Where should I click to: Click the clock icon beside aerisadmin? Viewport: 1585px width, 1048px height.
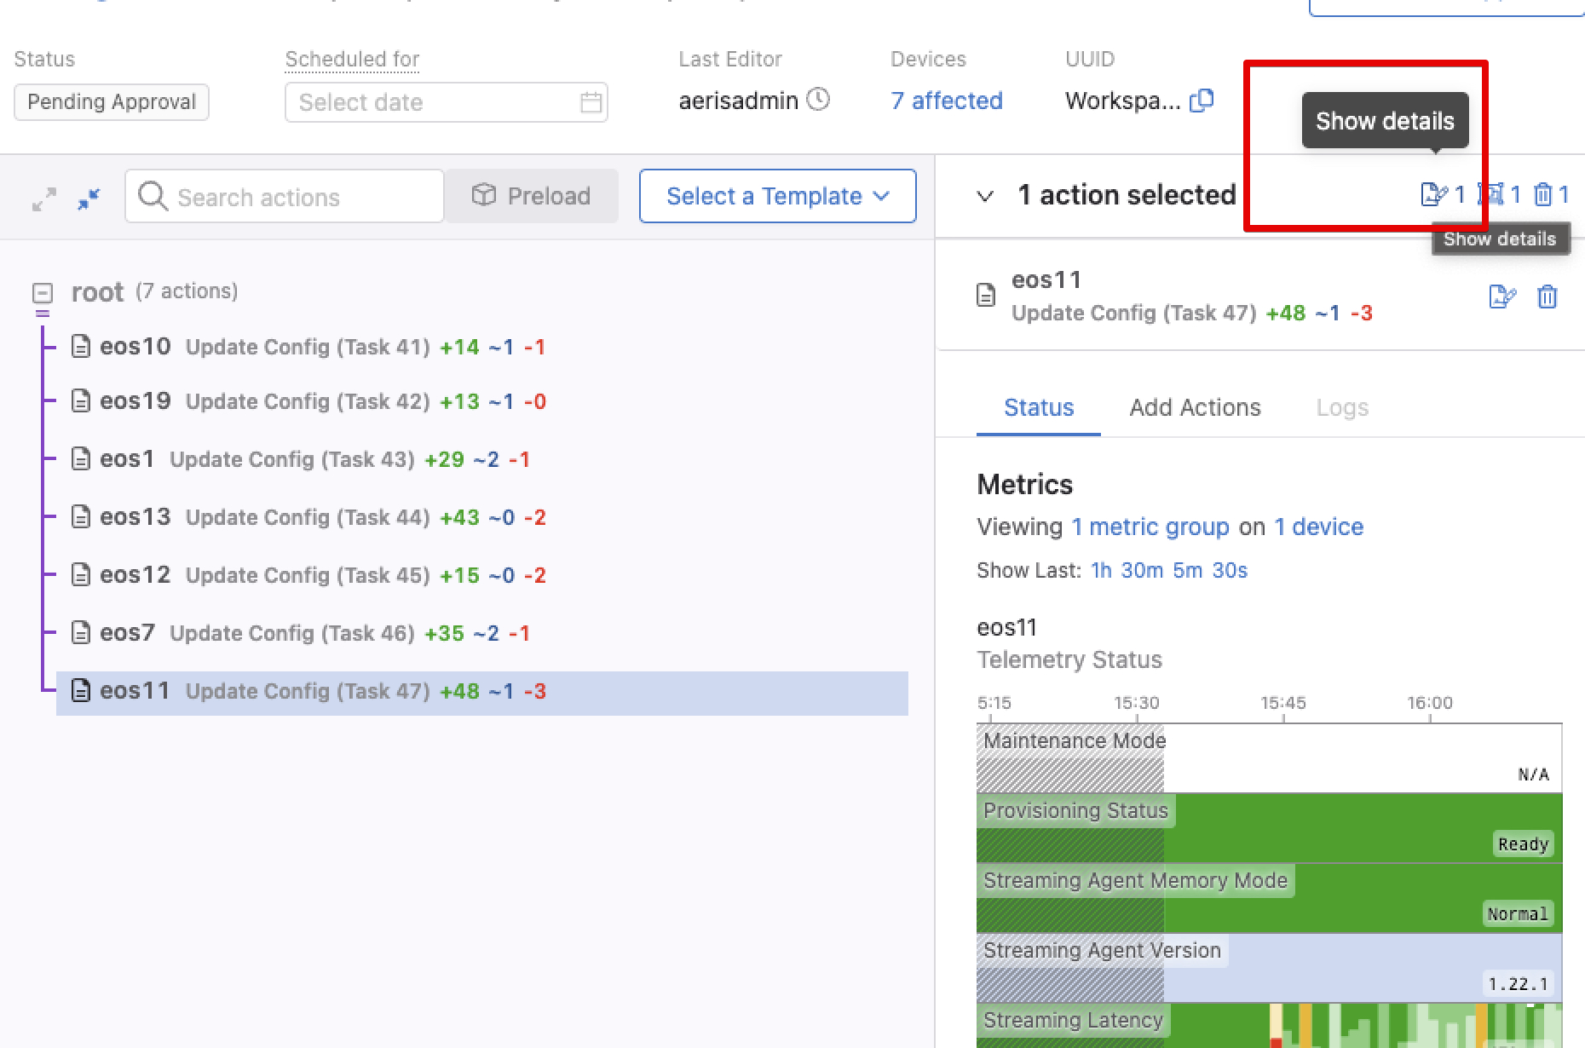[818, 100]
